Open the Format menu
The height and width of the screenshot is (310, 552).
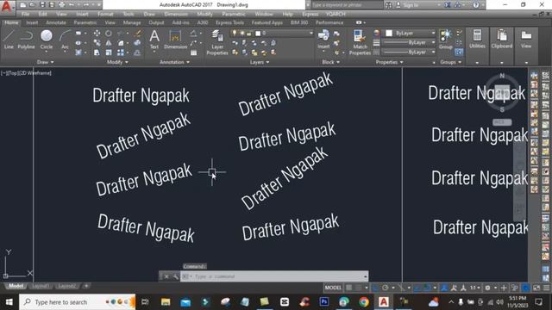[105, 14]
